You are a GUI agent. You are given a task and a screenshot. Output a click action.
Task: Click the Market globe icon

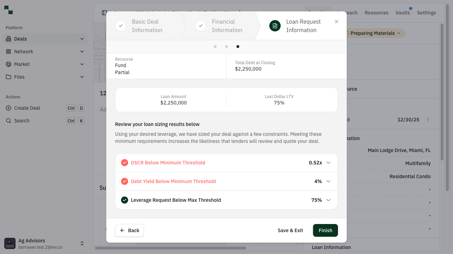click(x=8, y=64)
